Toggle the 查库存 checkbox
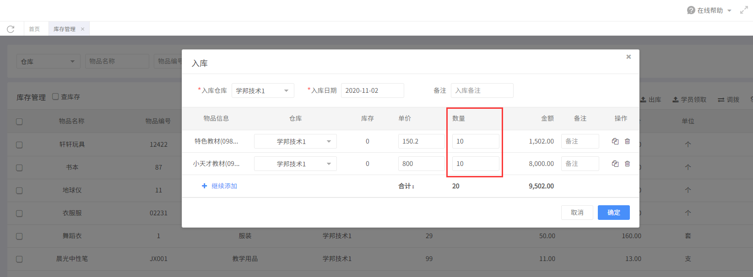 point(55,96)
